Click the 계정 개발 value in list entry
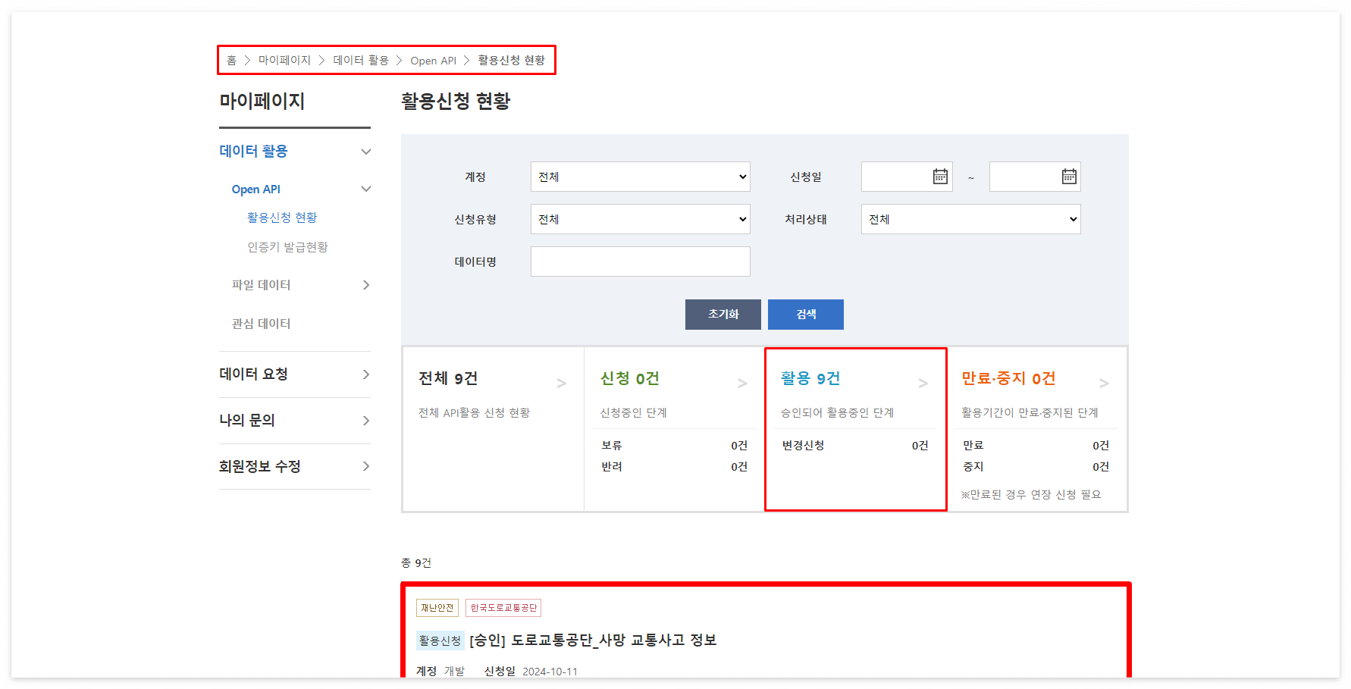The width and height of the screenshot is (1351, 689). pos(454,672)
